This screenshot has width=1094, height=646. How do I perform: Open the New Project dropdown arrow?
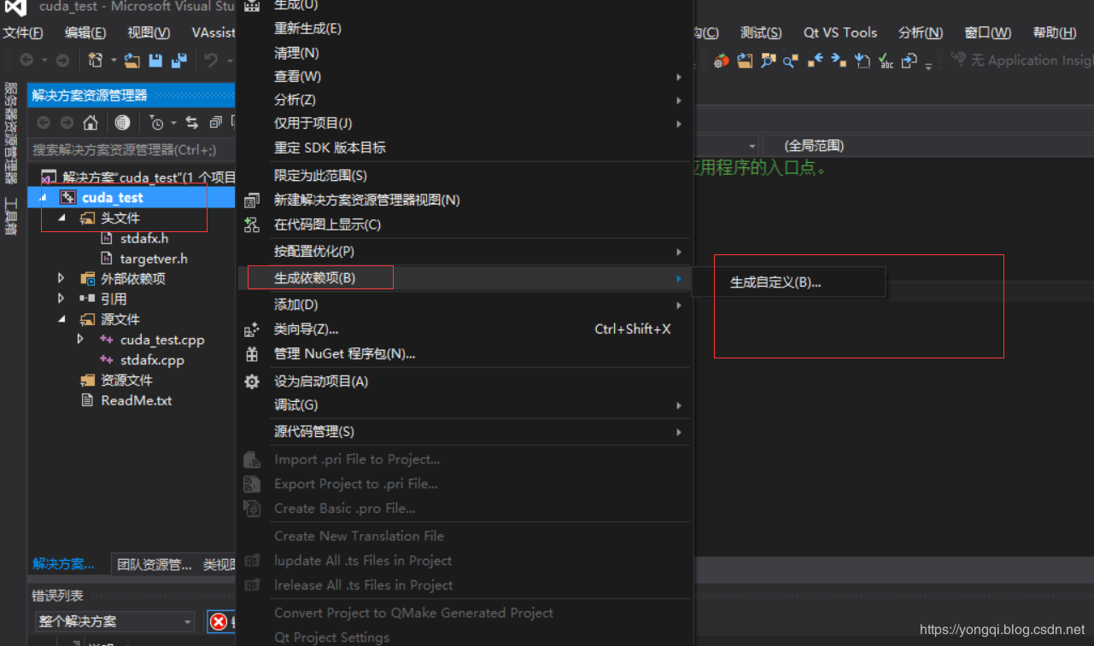pyautogui.click(x=113, y=61)
